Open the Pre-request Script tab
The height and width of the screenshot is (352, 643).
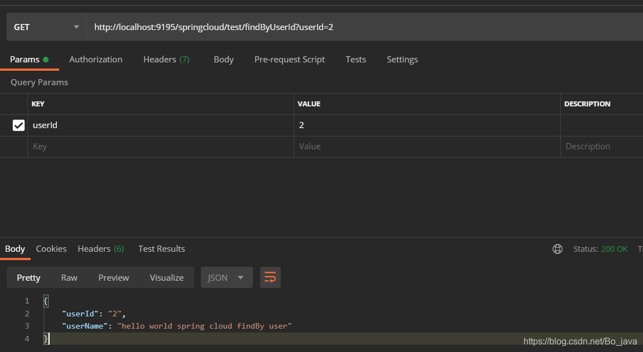coord(290,60)
